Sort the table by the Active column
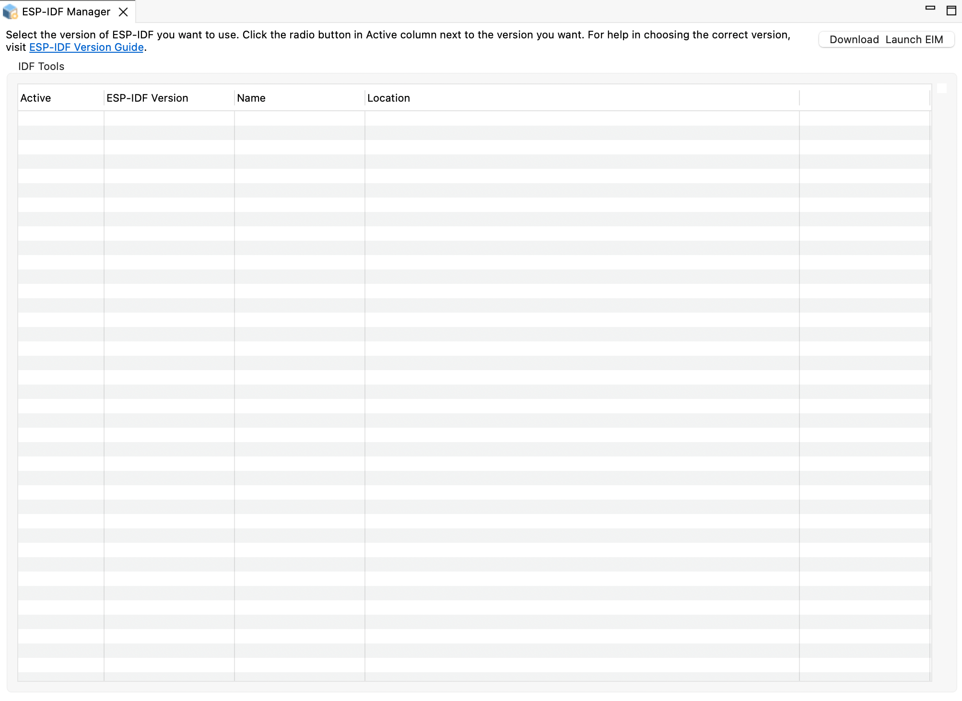The height and width of the screenshot is (701, 962). click(35, 98)
